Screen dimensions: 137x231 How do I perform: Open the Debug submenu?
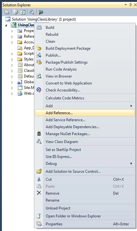click(x=85, y=164)
